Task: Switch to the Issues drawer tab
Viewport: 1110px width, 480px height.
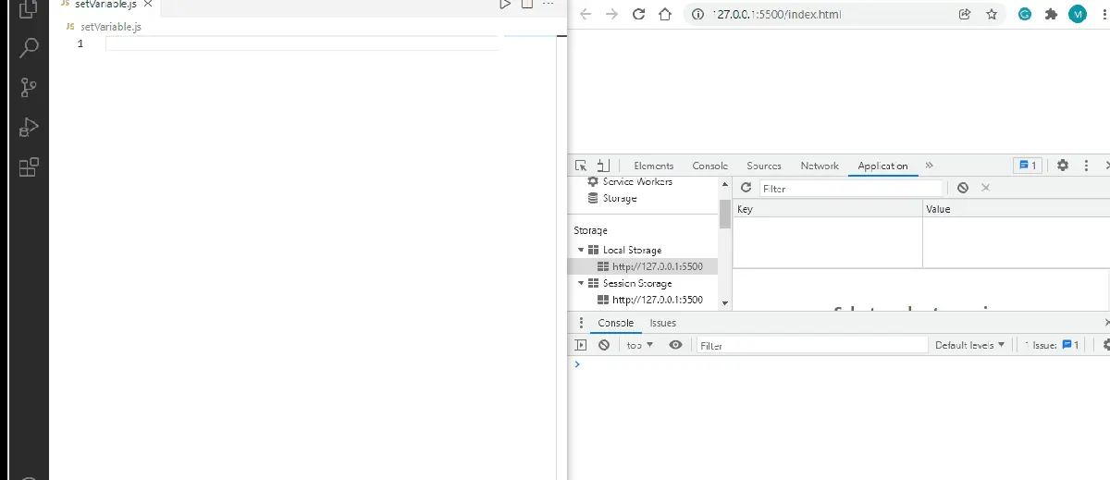Action: tap(662, 323)
